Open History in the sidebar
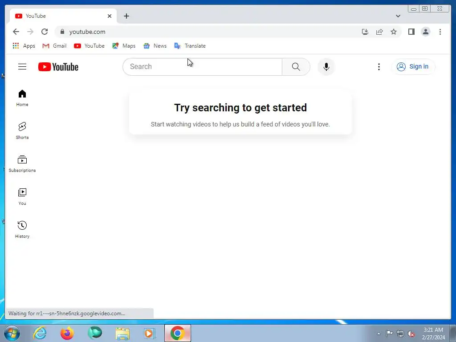Screen dimensions: 456x342 coord(22,229)
